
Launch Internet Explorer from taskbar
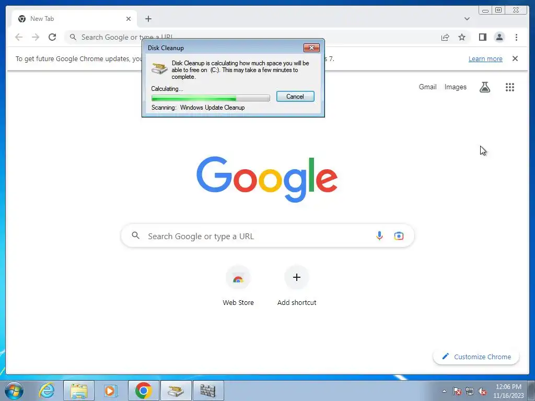tap(46, 391)
